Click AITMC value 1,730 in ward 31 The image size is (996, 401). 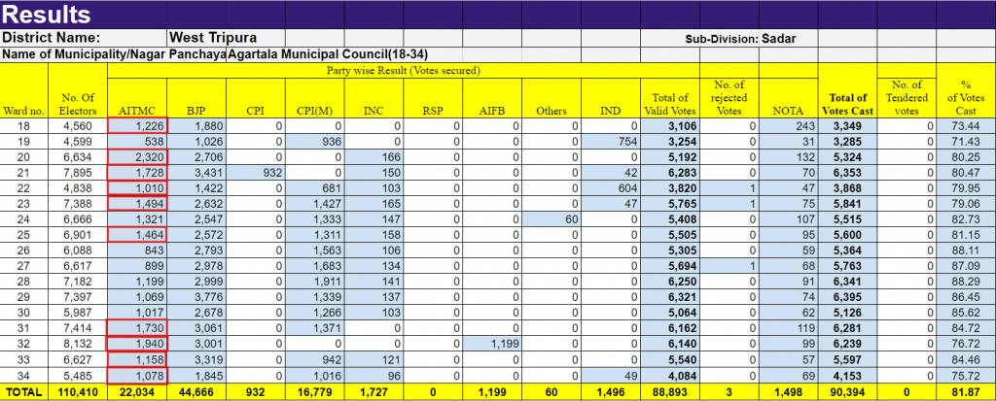click(x=138, y=327)
